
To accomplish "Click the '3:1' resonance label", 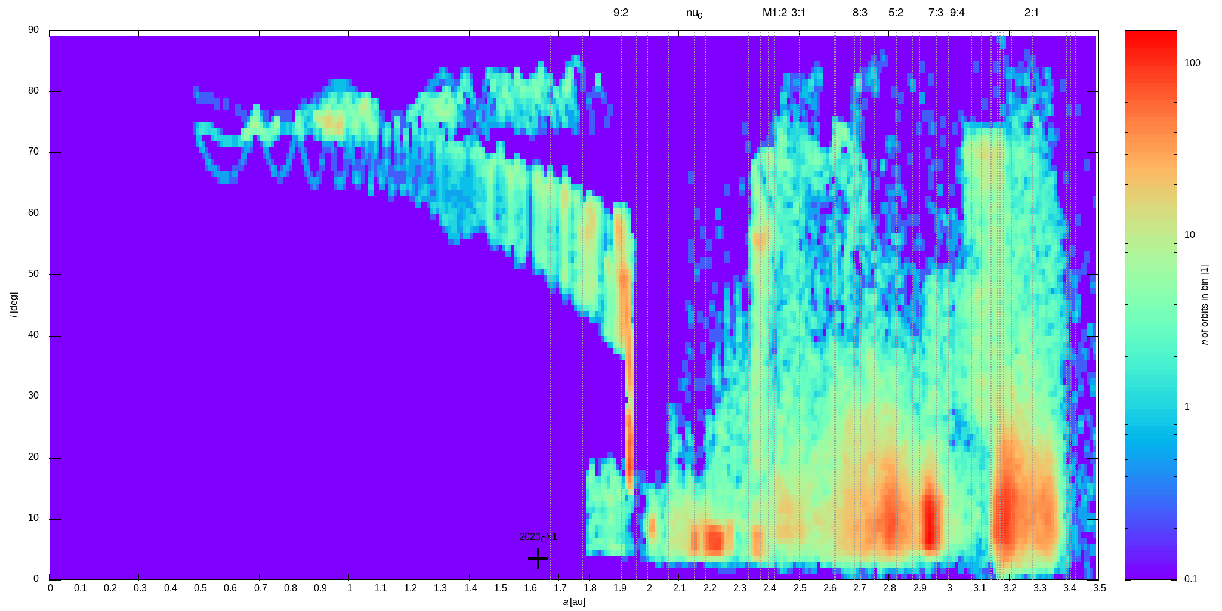I will [x=798, y=13].
